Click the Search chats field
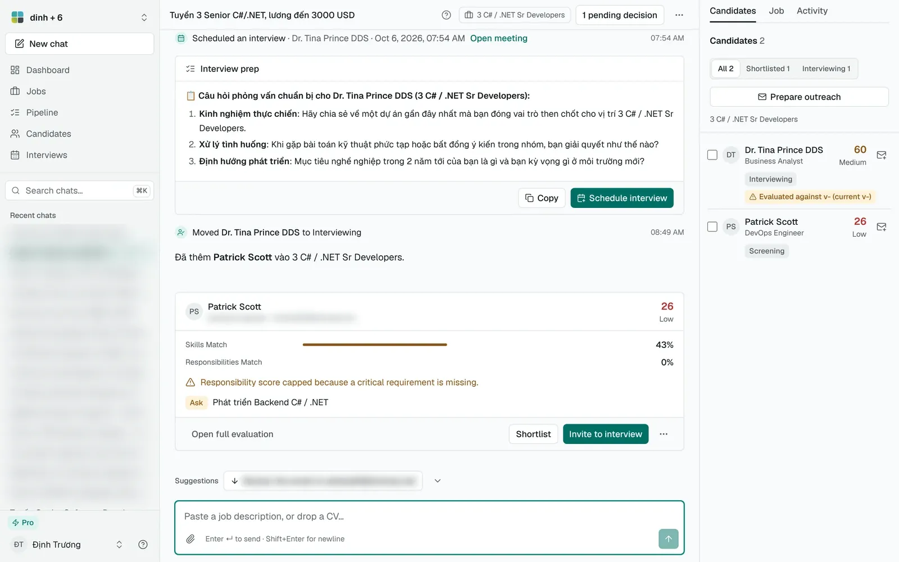This screenshot has width=899, height=562. 79,191
